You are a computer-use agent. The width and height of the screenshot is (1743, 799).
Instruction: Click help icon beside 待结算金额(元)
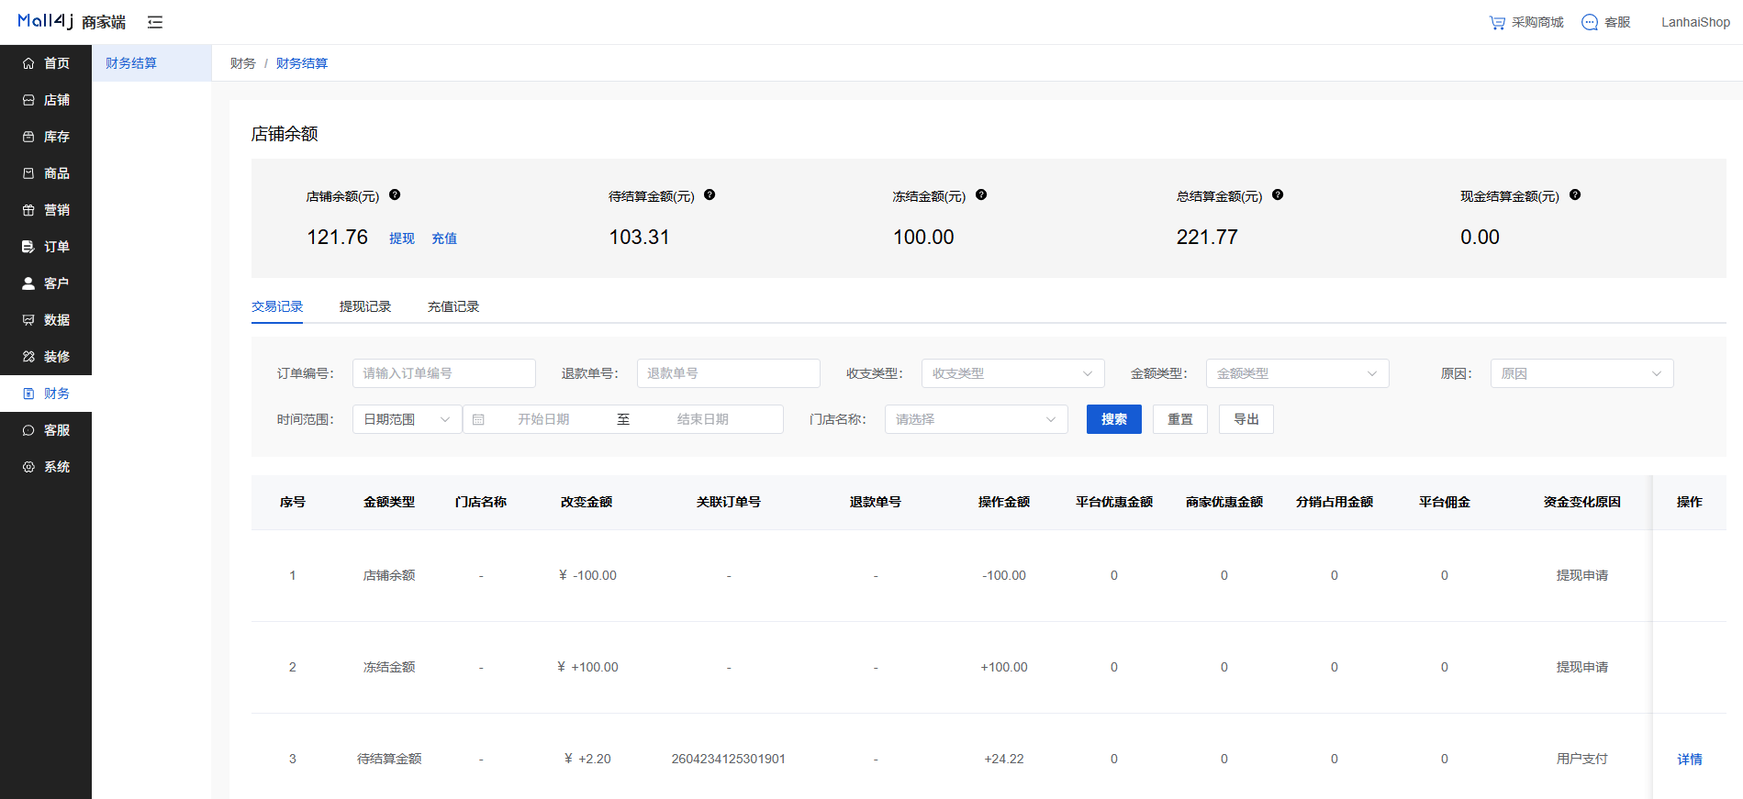(x=709, y=194)
